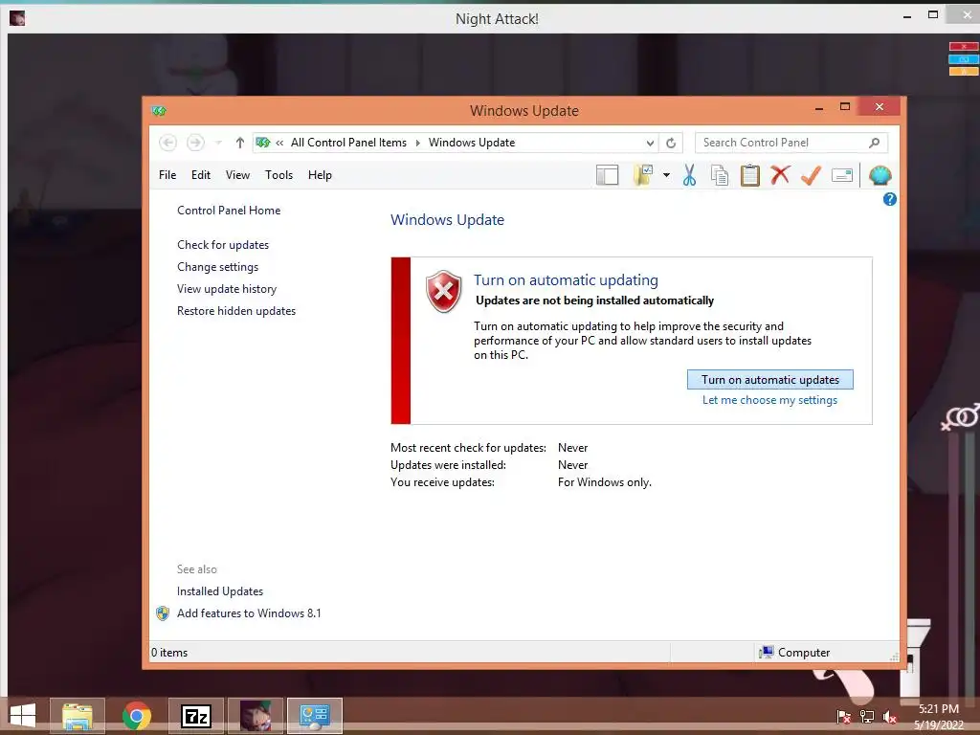Click the Windows Update title bar icon
This screenshot has height=735, width=980.
coord(159,111)
